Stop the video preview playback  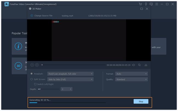[37, 65]
